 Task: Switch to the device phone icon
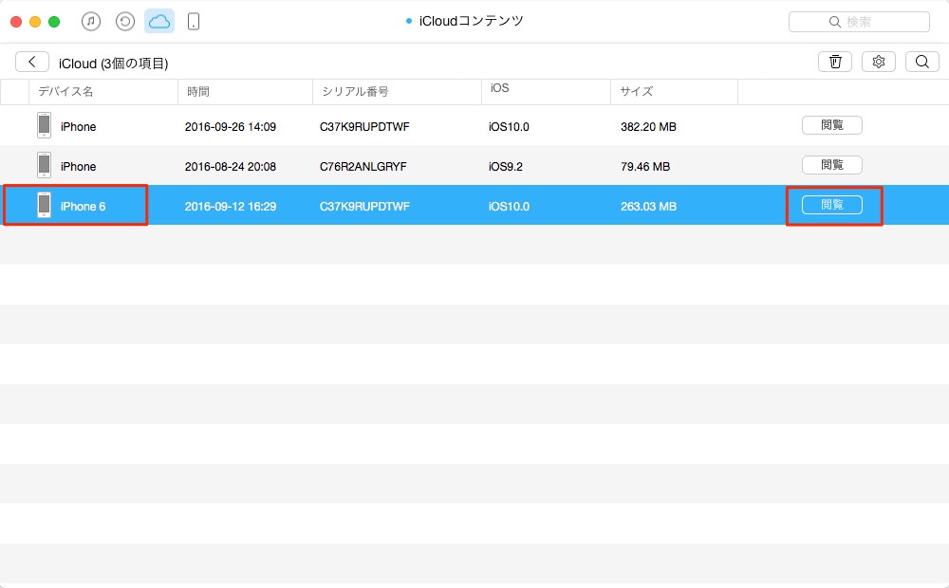pos(193,22)
